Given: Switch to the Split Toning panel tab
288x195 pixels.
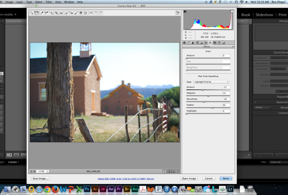Looking at the screenshot, I should coord(202,42).
